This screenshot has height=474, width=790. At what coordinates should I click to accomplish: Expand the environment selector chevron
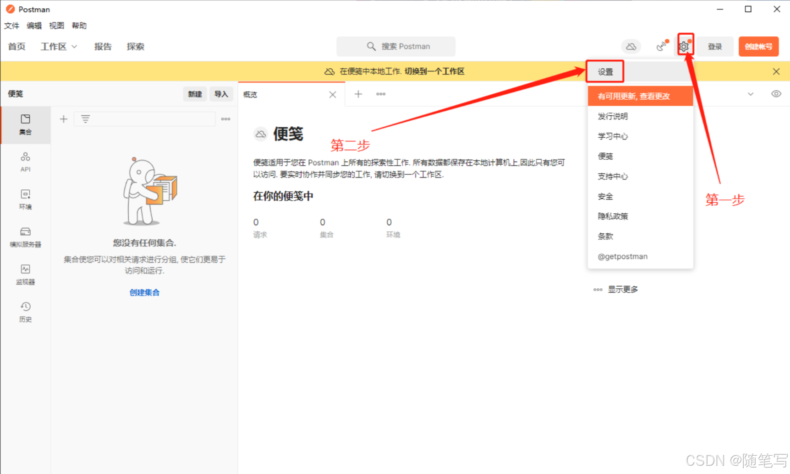[751, 94]
